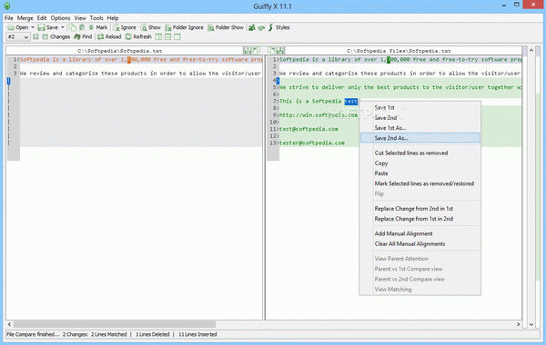This screenshot has height=345, width=546.
Task: Click the Mark toolbar button
Action: (x=98, y=27)
